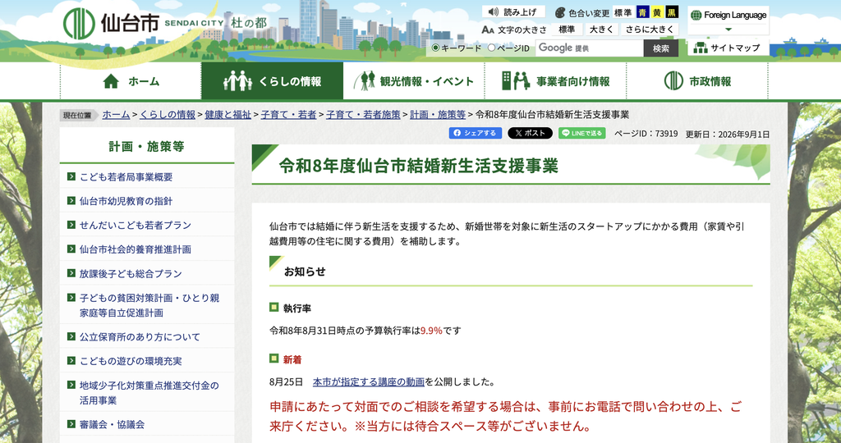Click the お知らせ section heading
The image size is (841, 443).
(x=305, y=272)
